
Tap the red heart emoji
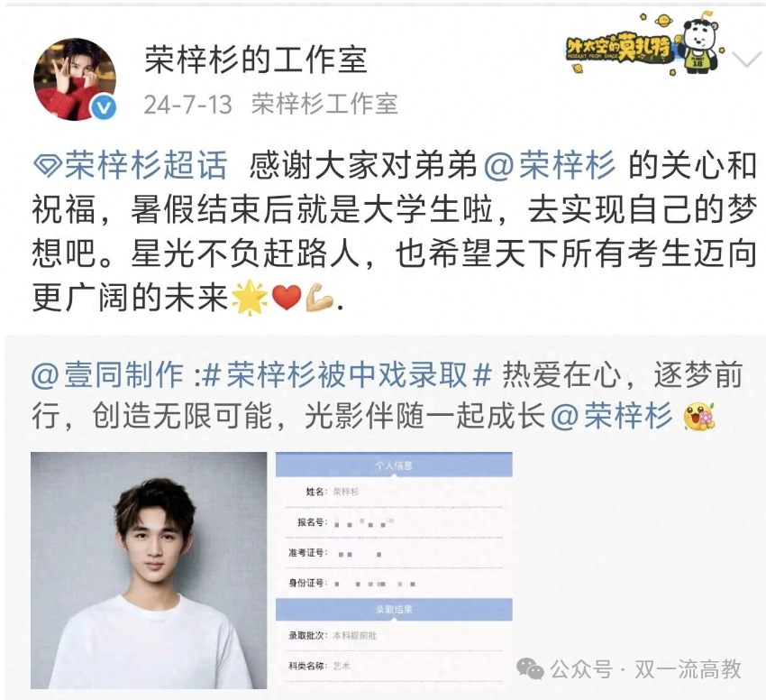pos(287,298)
